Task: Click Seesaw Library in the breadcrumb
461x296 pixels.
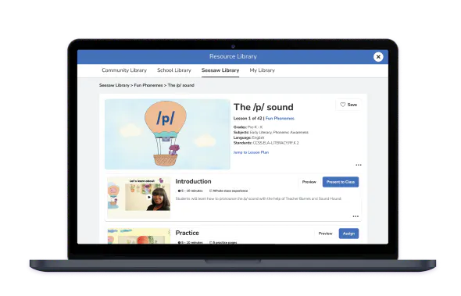Action: click(114, 85)
